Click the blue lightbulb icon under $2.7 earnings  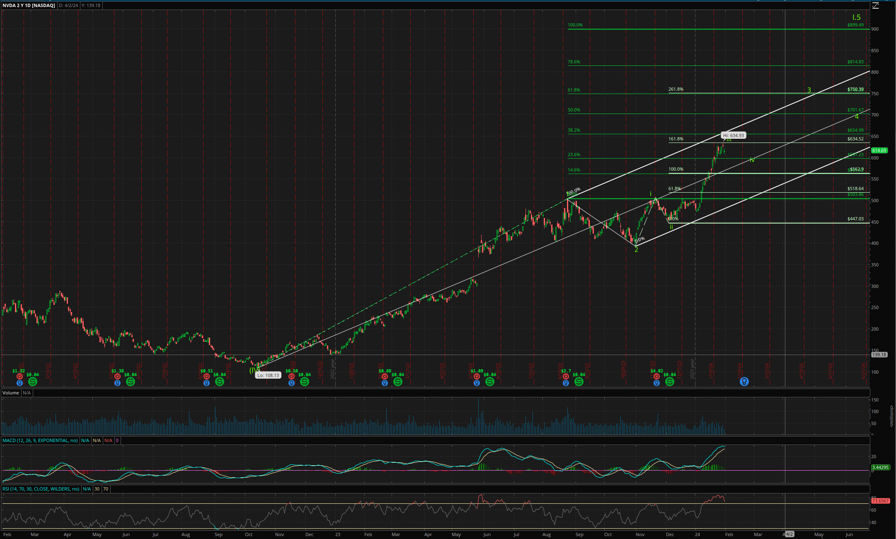pos(566,383)
